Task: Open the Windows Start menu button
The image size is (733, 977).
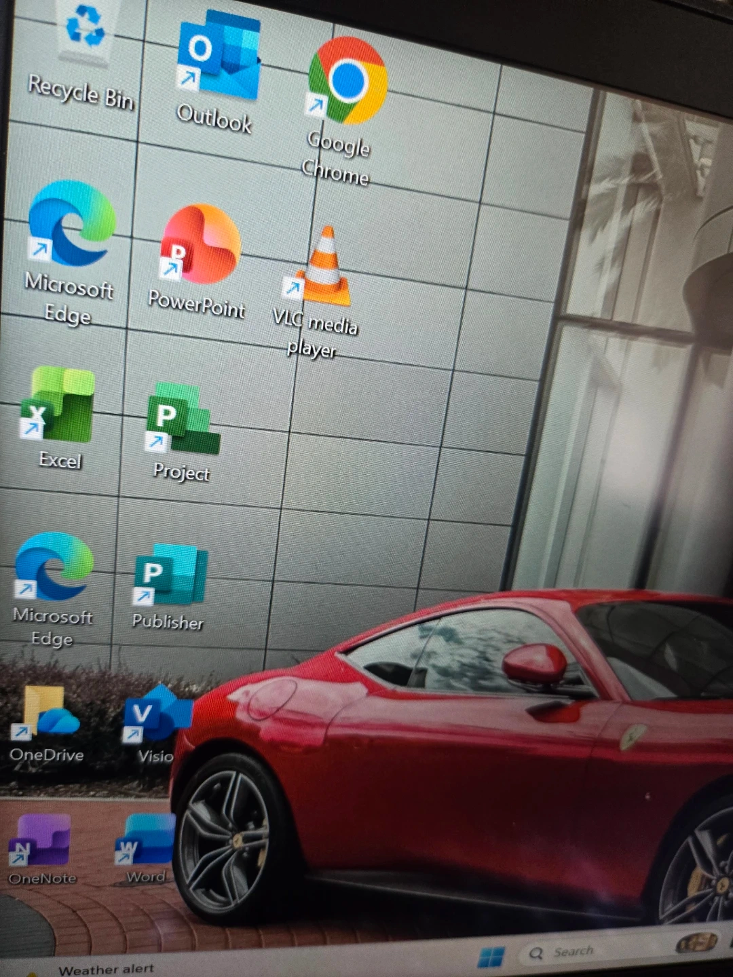Action: tap(491, 957)
